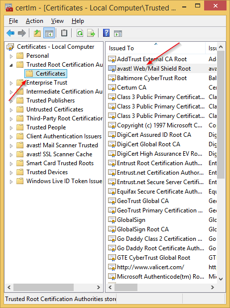Click tree pane horizontal scroll left arrow
The image size is (230, 308).
[9, 288]
